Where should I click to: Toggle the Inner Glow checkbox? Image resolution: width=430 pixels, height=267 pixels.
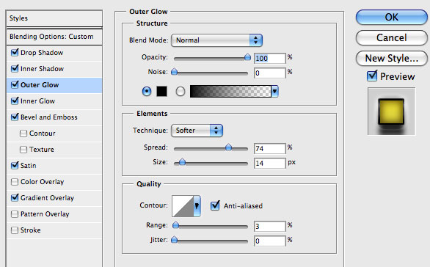tap(15, 101)
